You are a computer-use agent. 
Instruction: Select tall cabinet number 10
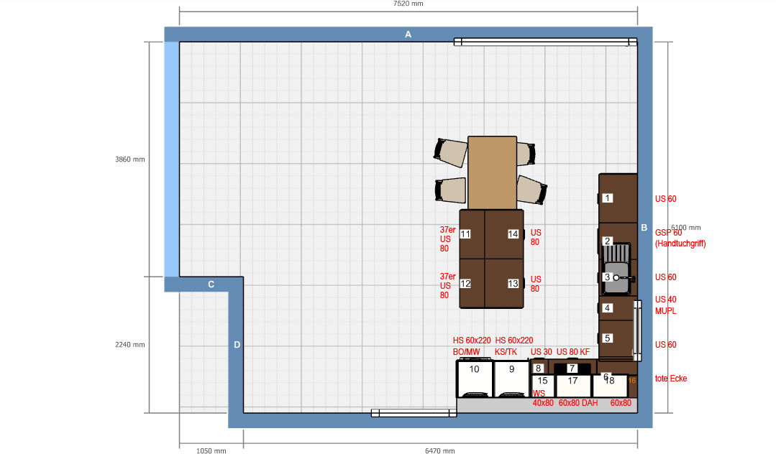(x=475, y=378)
